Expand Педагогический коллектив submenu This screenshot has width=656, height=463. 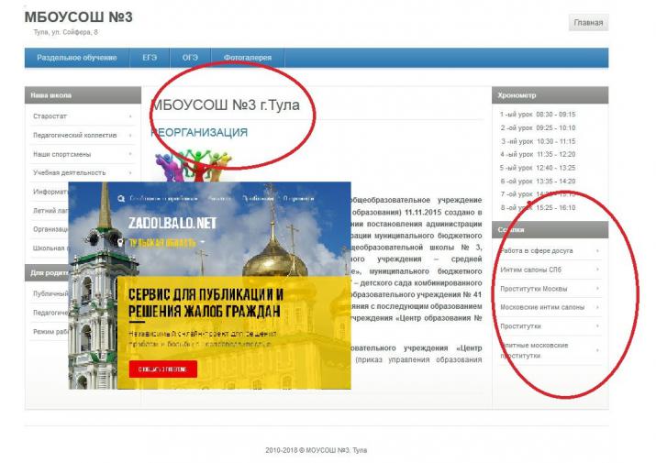(x=129, y=135)
